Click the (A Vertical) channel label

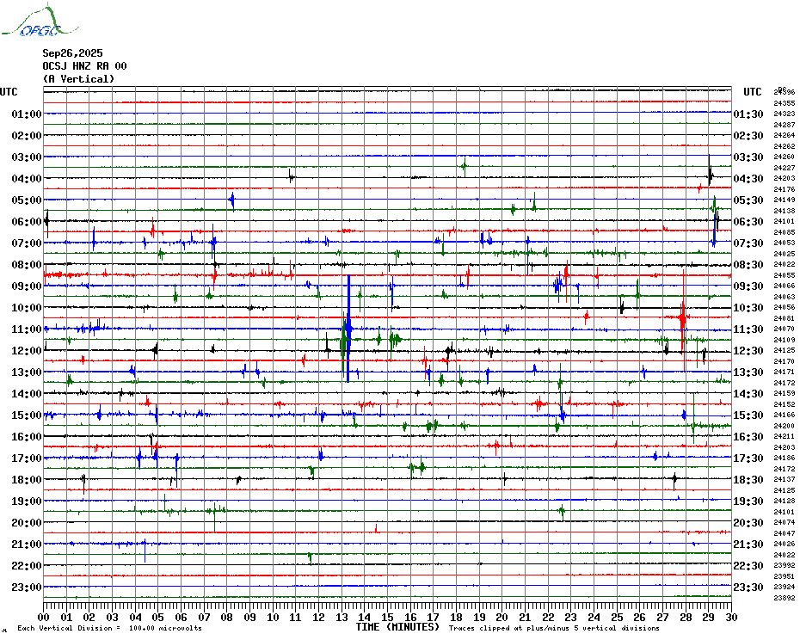(78, 79)
